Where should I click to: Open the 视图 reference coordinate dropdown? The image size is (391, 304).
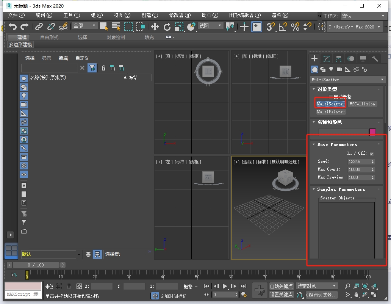[x=210, y=26]
